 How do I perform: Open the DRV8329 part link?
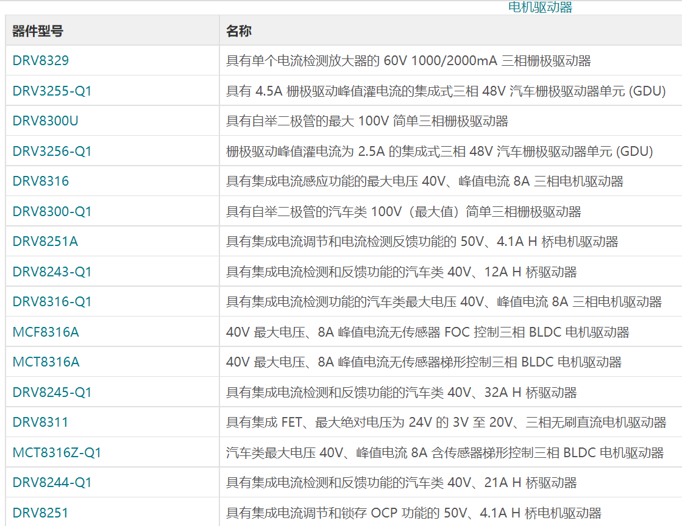pyautogui.click(x=40, y=60)
